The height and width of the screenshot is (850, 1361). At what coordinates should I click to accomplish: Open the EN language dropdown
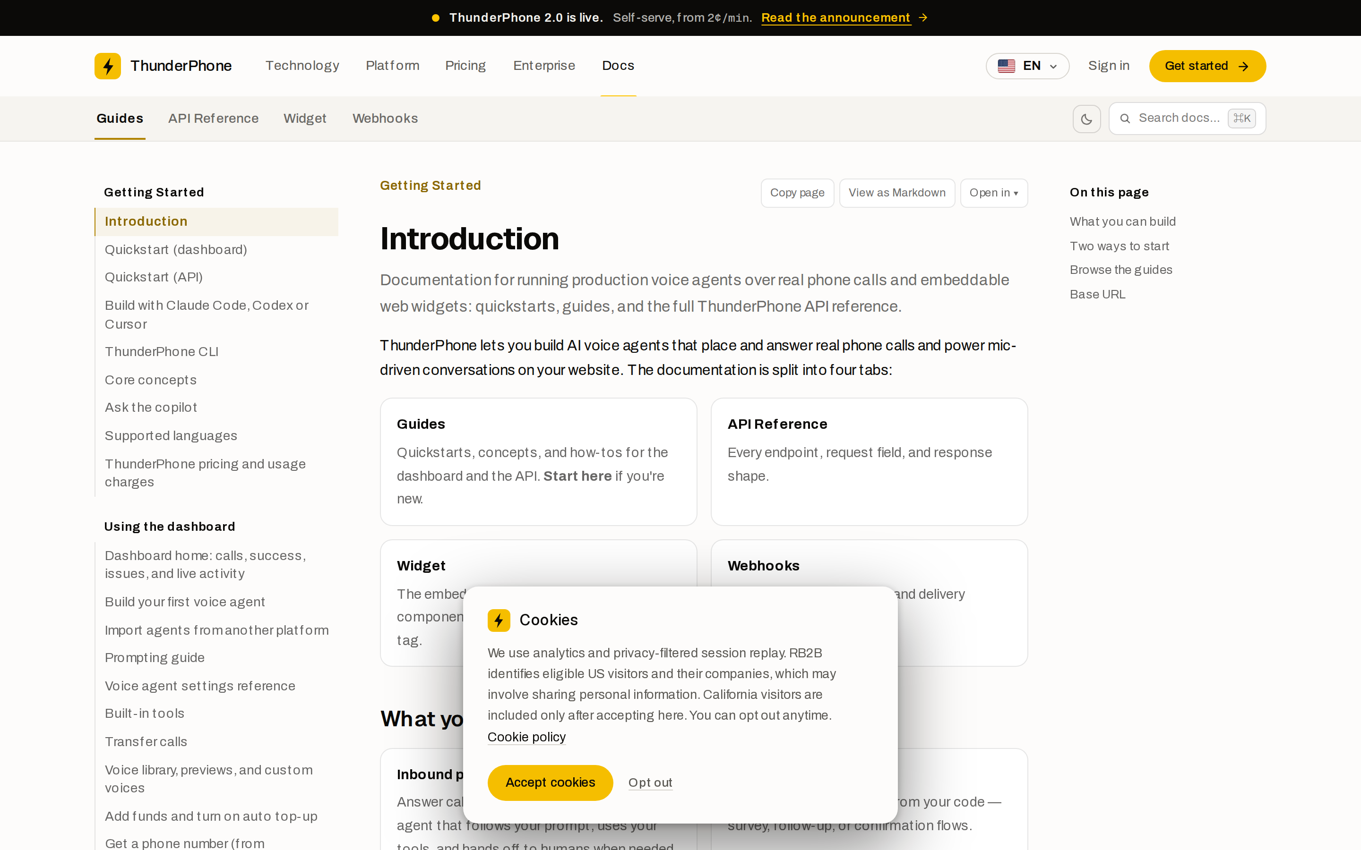point(1027,66)
